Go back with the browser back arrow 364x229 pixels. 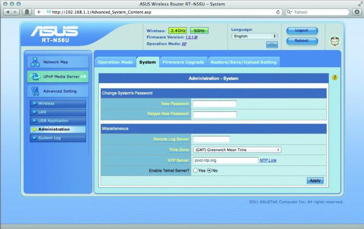pos(8,12)
